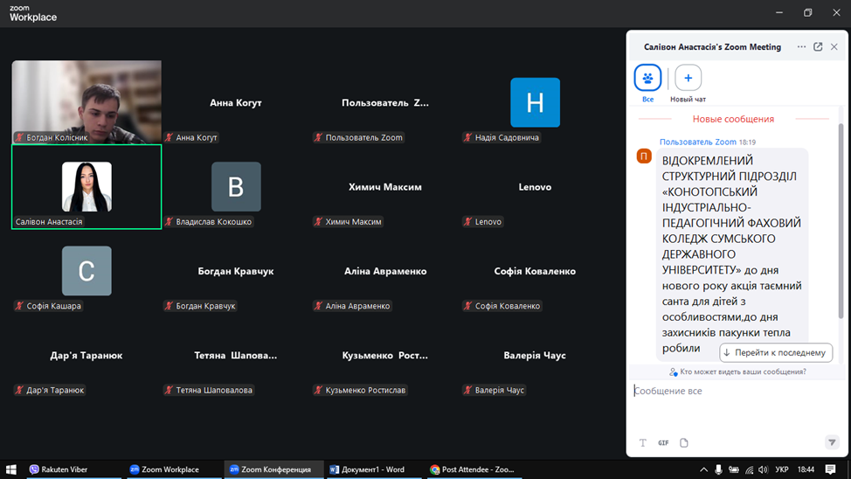This screenshot has width=851, height=479.
Task: Click 'Перейти к последнему' jump button
Action: (775, 352)
